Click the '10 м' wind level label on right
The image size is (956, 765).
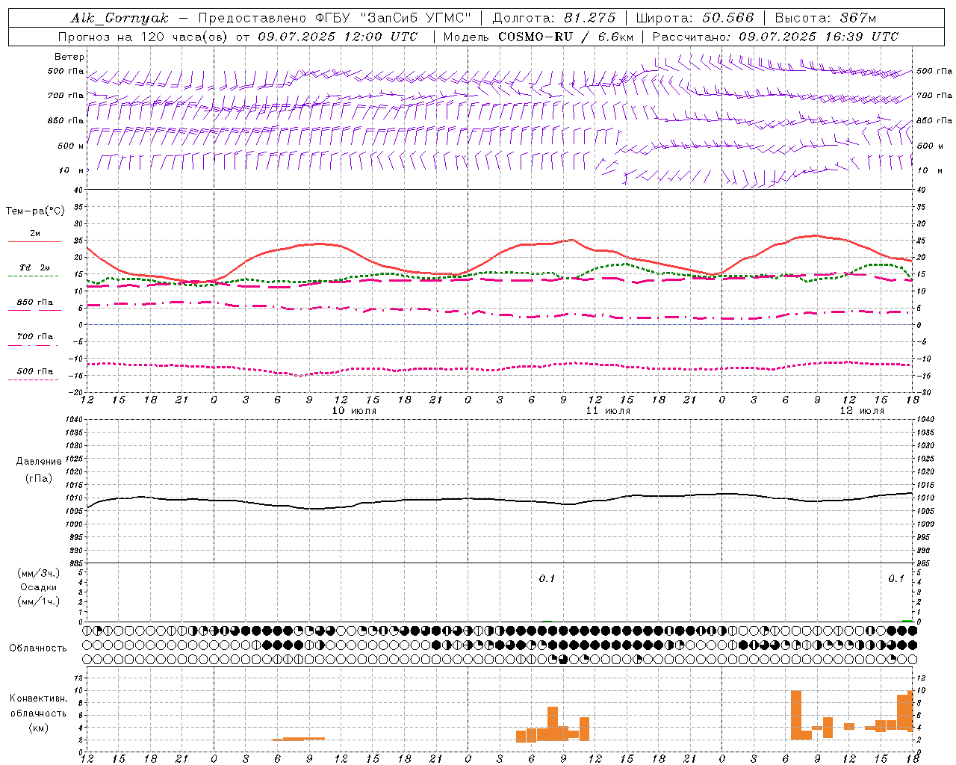point(928,170)
